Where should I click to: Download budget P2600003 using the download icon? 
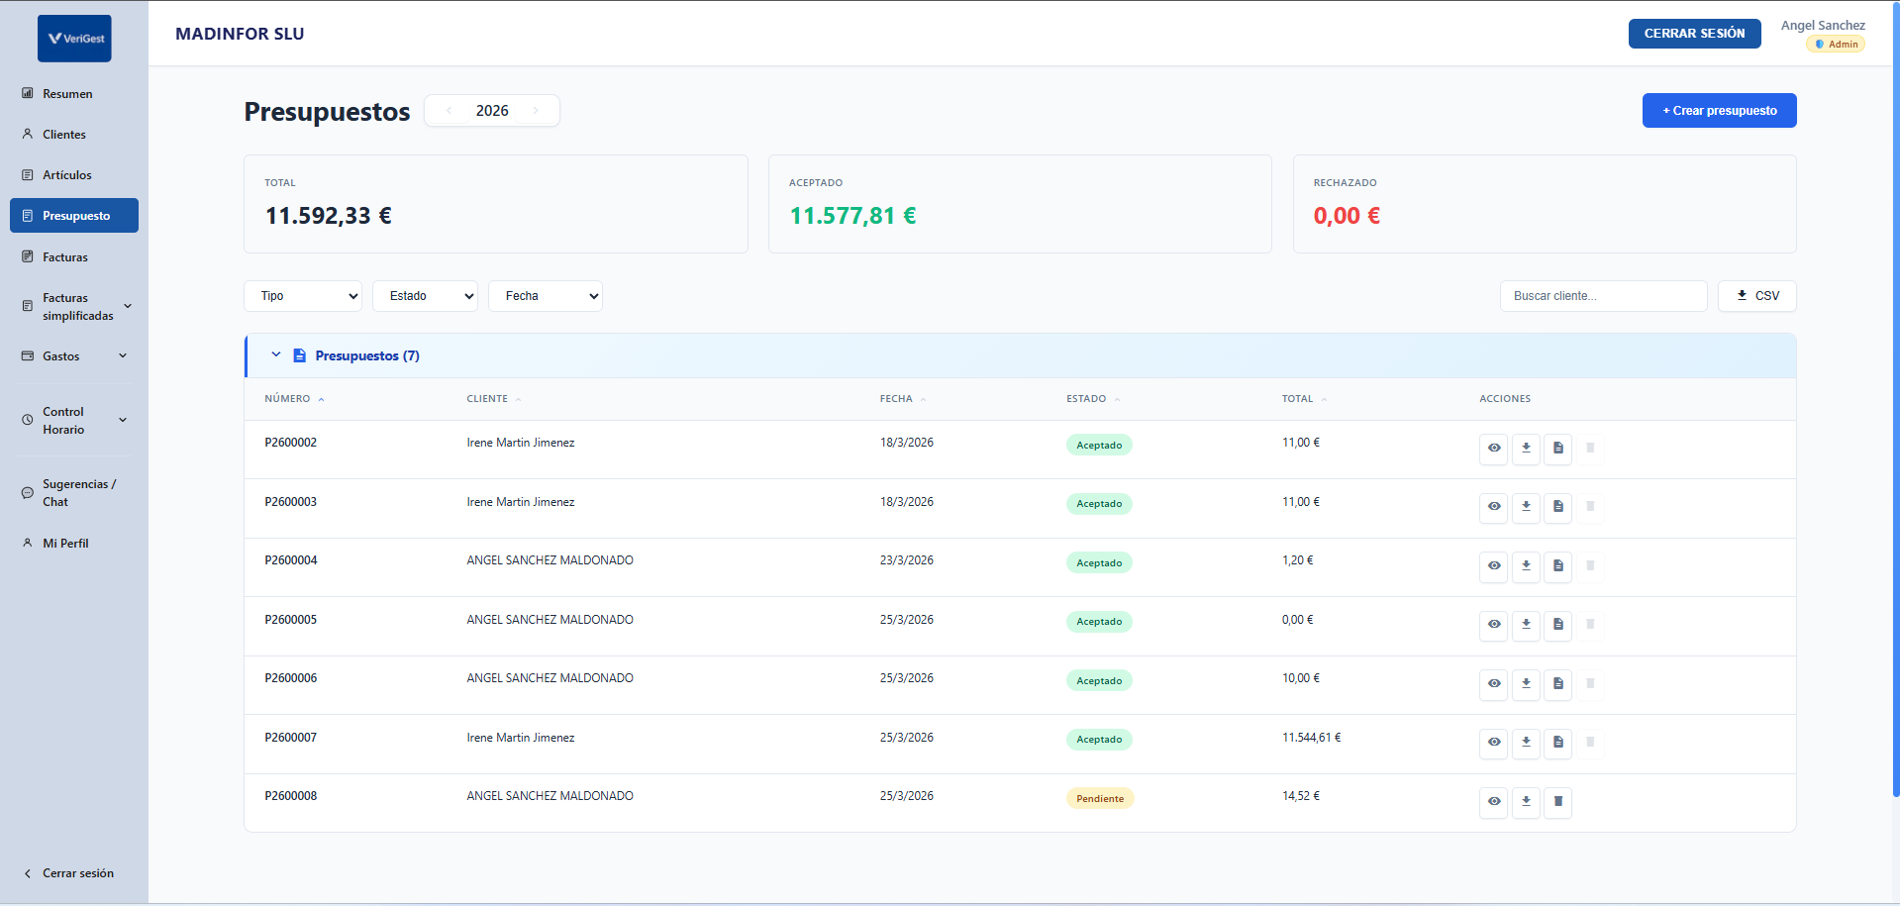click(1526, 506)
